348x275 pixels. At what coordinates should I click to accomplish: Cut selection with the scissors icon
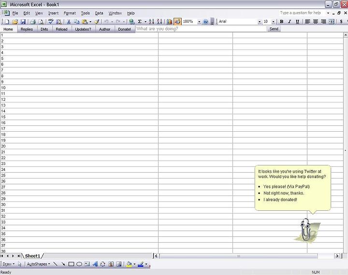(69, 22)
